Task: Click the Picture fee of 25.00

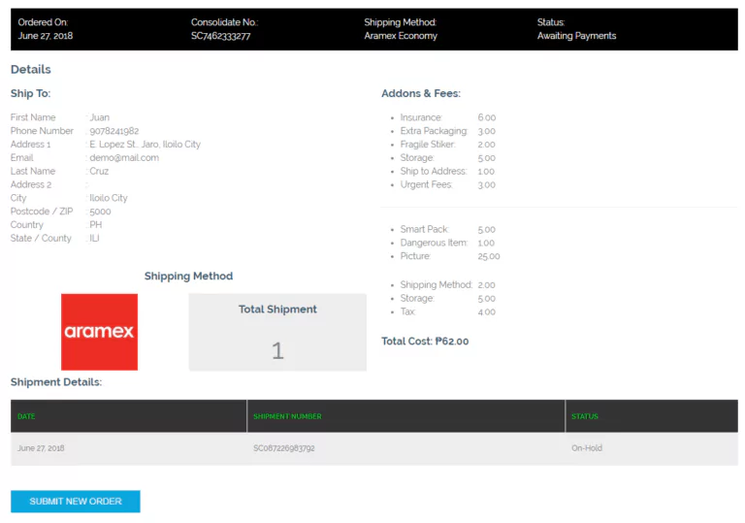Action: [x=488, y=256]
